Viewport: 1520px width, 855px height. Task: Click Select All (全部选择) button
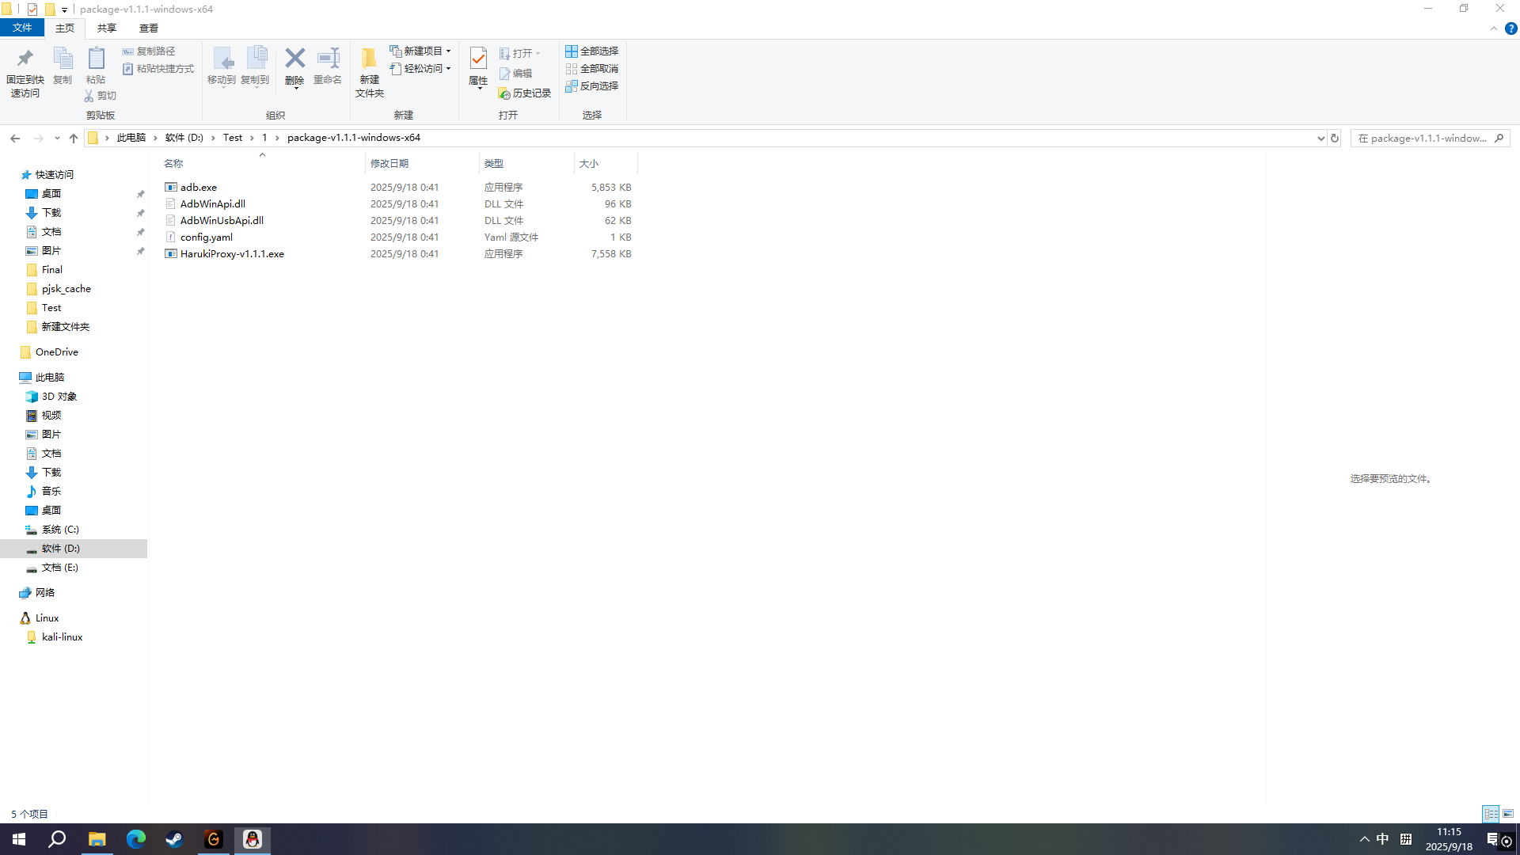point(591,51)
